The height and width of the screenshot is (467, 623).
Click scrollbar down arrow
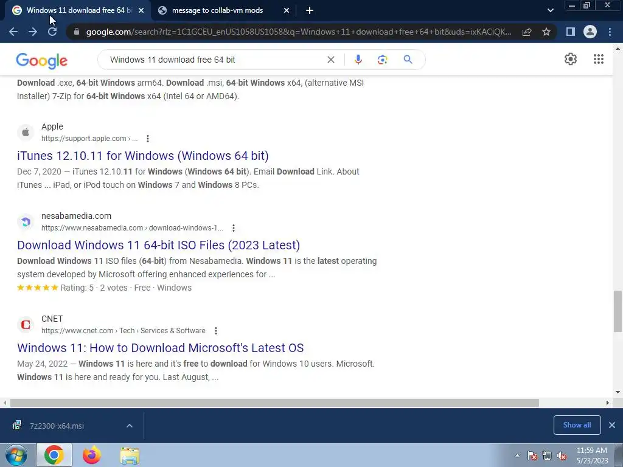click(618, 392)
